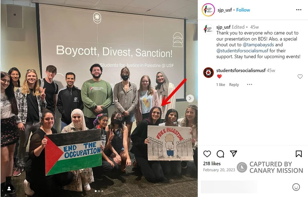The width and height of the screenshot is (308, 197).
Task: Open comments with the speech bubble icon
Action: (220, 154)
